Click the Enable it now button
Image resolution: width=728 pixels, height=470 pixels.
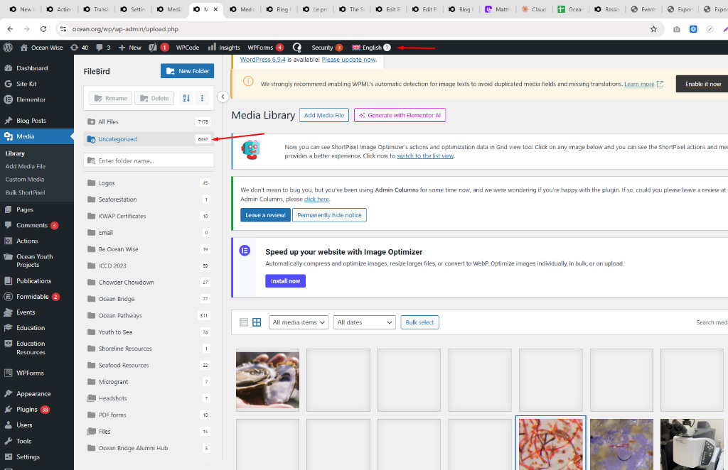pos(702,84)
